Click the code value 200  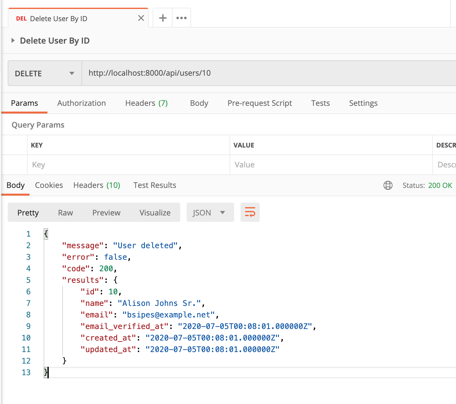[106, 269]
